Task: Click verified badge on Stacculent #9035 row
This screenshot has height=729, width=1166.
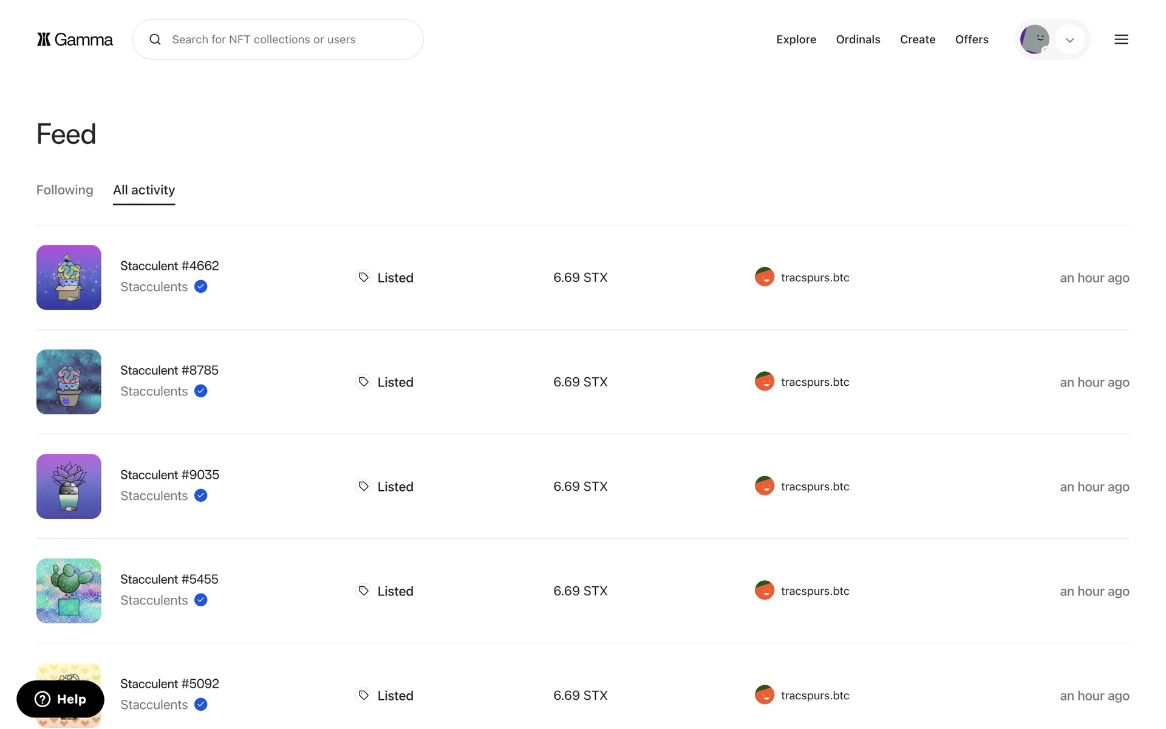Action: click(201, 496)
